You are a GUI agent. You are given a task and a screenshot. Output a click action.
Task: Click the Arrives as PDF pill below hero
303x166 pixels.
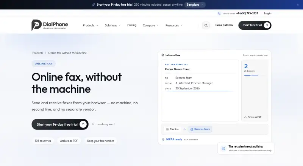tap(69, 141)
